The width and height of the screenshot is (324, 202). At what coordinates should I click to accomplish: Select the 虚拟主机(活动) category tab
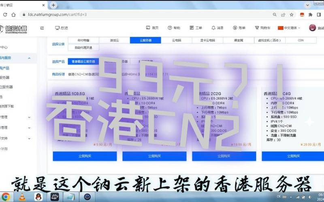coord(270,40)
